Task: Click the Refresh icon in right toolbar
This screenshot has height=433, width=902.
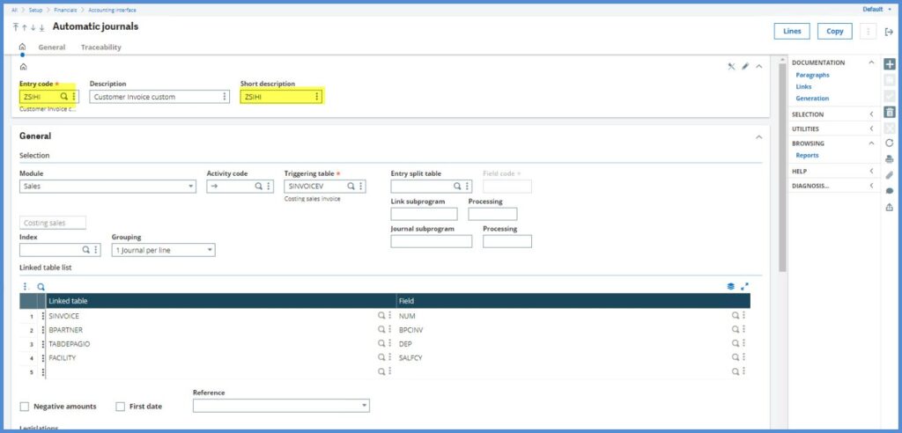Action: click(889, 143)
